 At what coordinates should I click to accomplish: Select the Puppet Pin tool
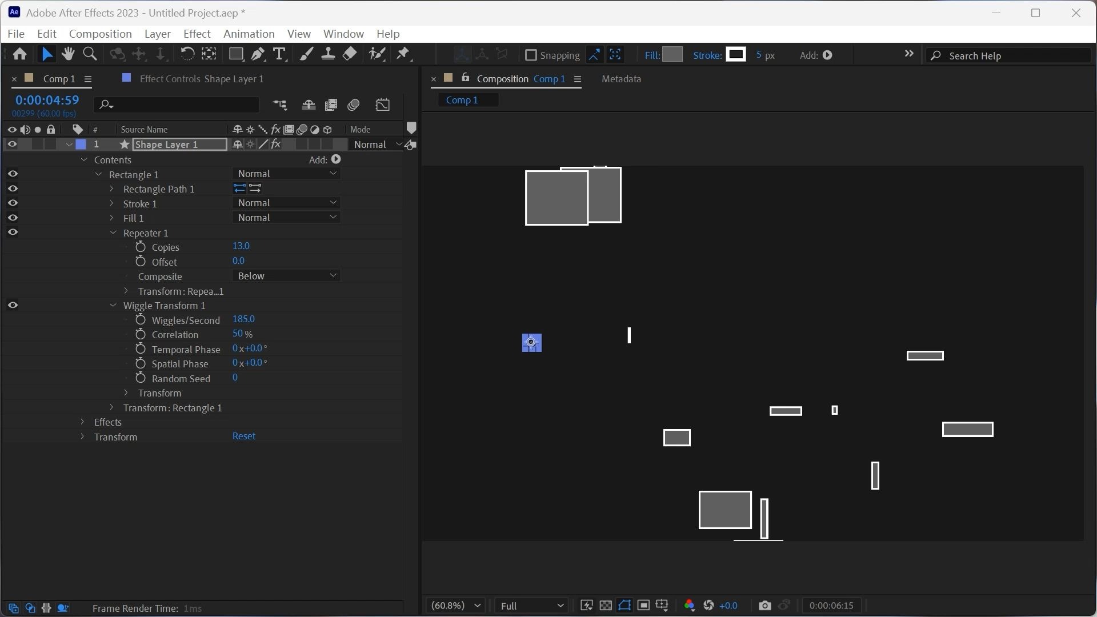(x=403, y=54)
